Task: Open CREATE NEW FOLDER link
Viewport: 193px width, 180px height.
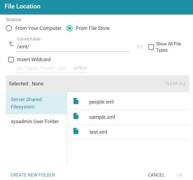Action: [33, 175]
